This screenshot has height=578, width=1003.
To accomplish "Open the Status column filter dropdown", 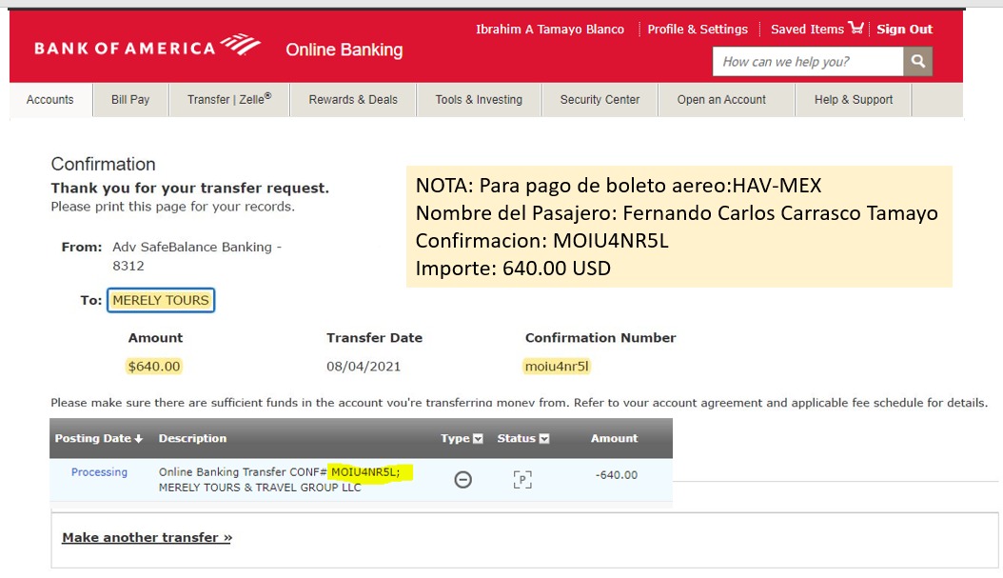I will pyautogui.click(x=544, y=438).
